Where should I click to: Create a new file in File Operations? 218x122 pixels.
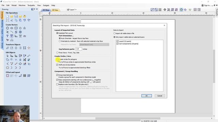tap(7, 16)
